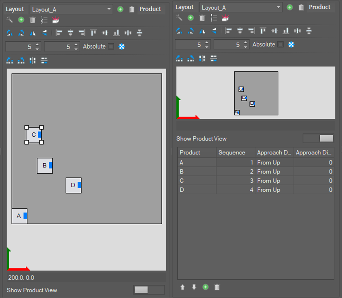Click the Product button in right panel
This screenshot has height=298, width=342.
pos(320,7)
